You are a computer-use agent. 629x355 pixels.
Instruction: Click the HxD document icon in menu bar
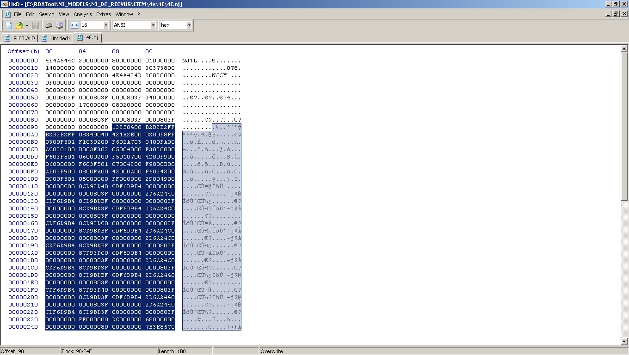[x=8, y=14]
